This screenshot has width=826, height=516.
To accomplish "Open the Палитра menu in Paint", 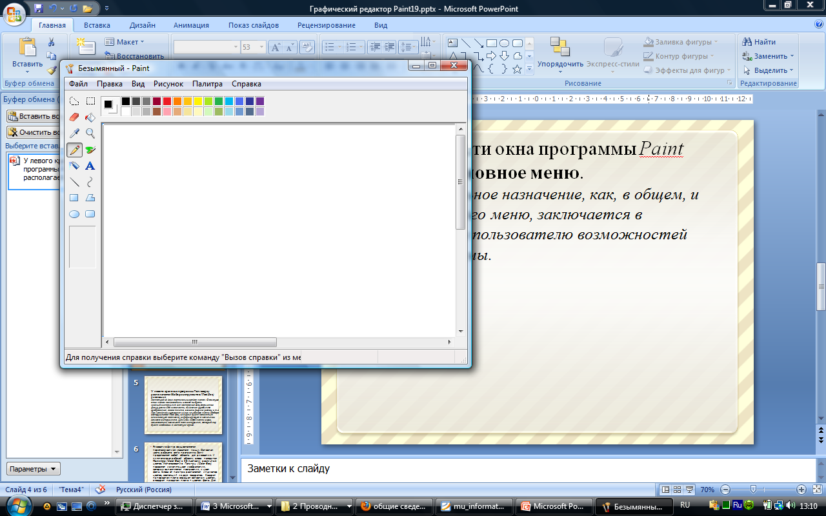I will point(207,84).
